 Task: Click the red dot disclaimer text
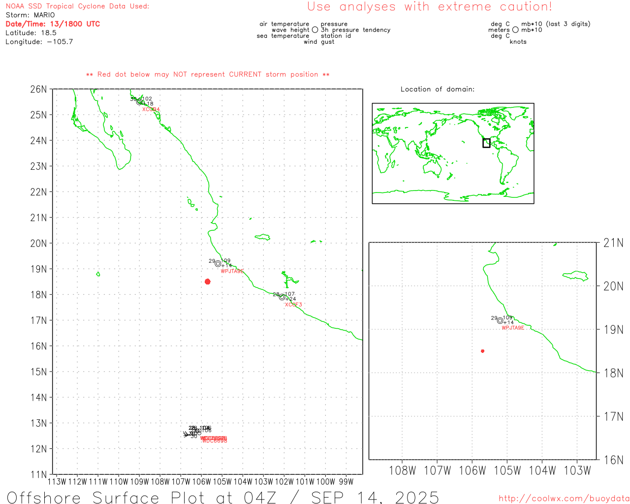tap(208, 75)
